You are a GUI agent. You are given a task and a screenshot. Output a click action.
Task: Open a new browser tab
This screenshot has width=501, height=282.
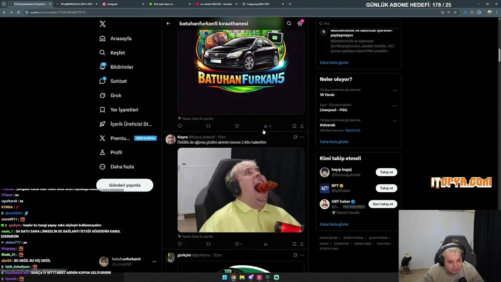290,4
